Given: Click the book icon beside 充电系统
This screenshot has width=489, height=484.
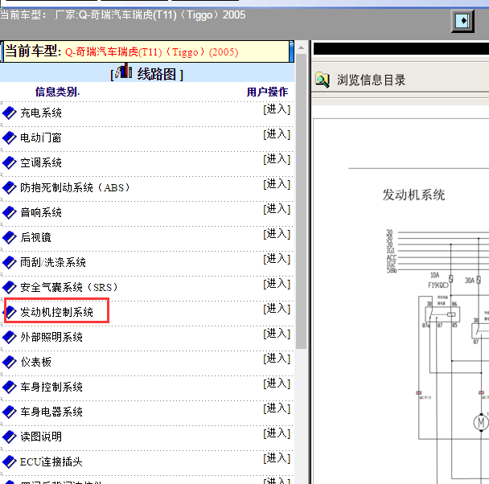Looking at the screenshot, I should (10, 113).
